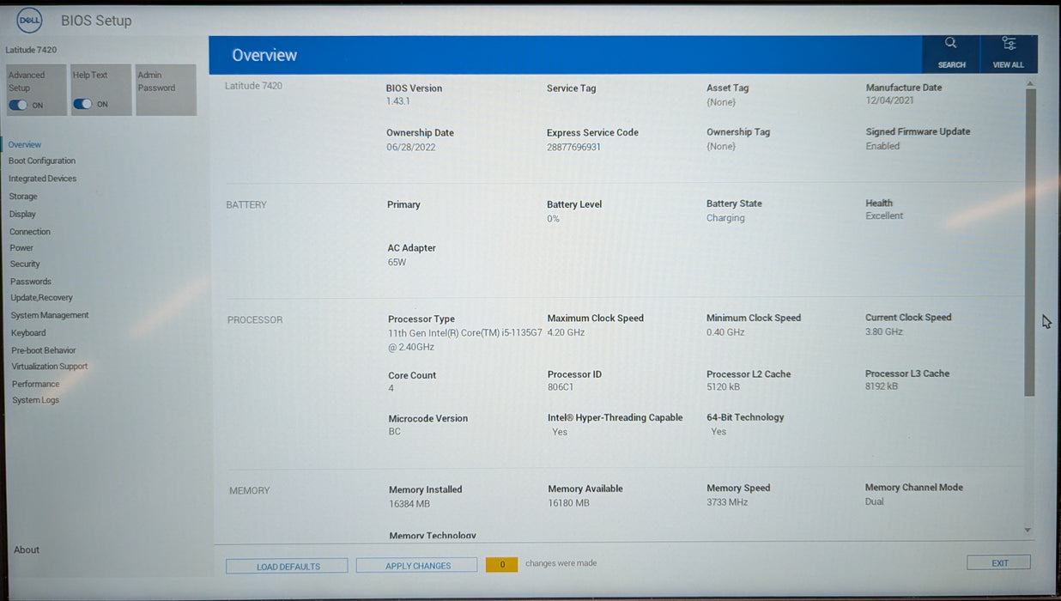Open Update,Recovery section
The image size is (1061, 601).
pos(41,298)
